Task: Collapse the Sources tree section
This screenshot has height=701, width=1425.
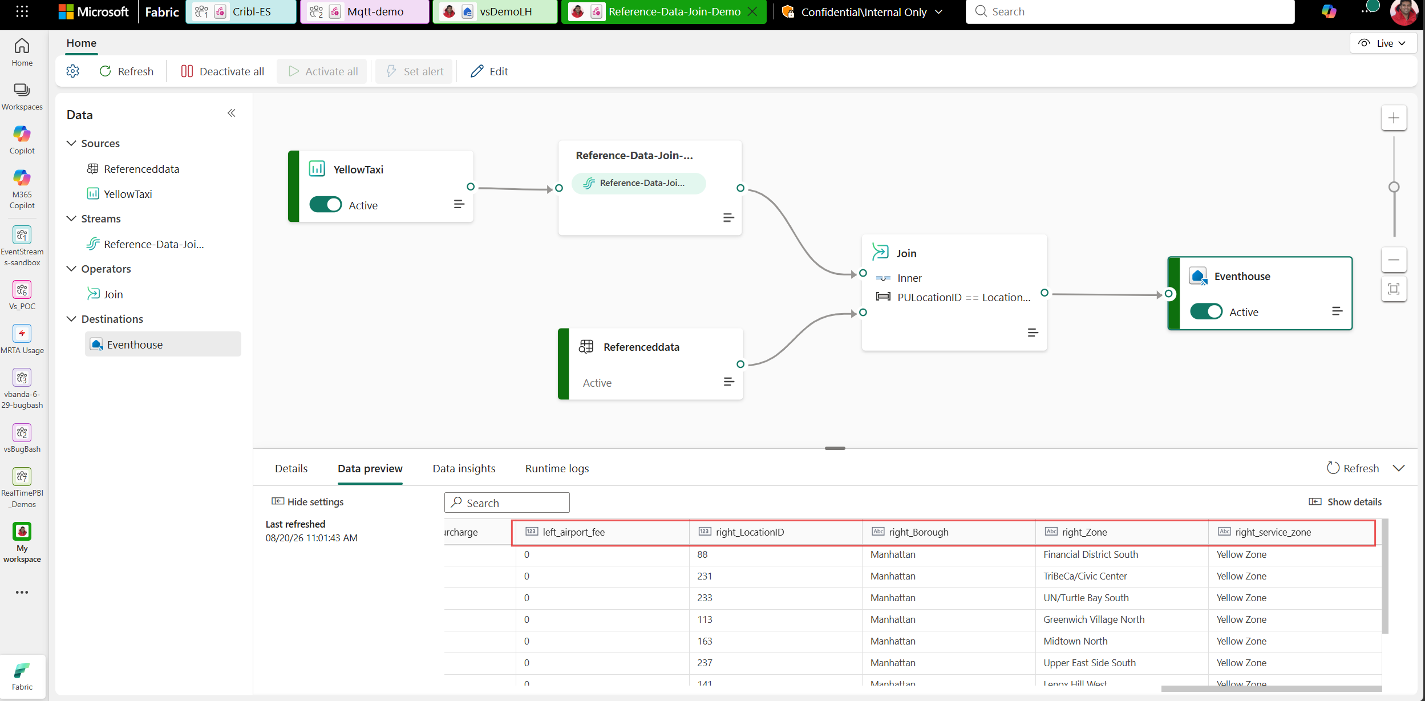Action: (71, 143)
